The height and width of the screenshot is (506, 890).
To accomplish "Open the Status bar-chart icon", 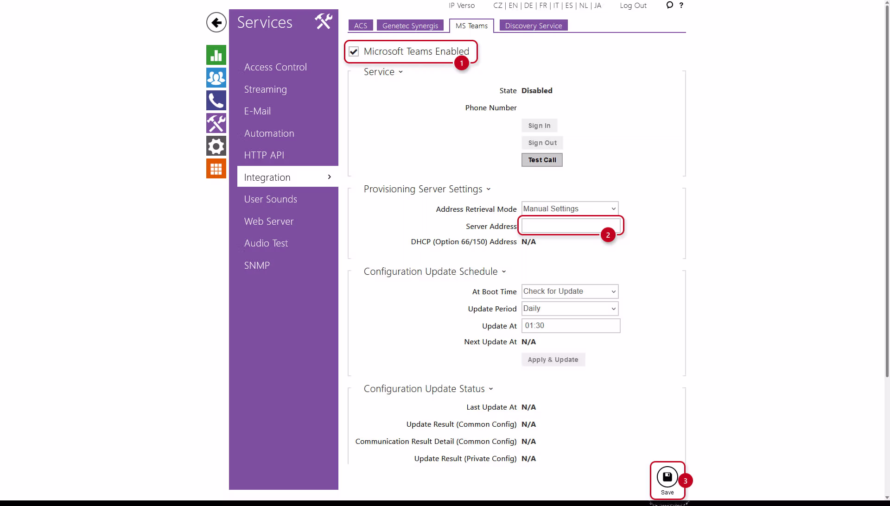I will [x=216, y=55].
